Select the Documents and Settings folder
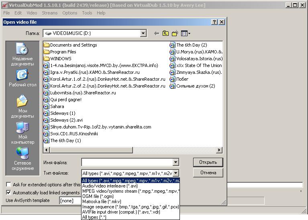The width and height of the screenshot is (308, 220). coord(71,45)
